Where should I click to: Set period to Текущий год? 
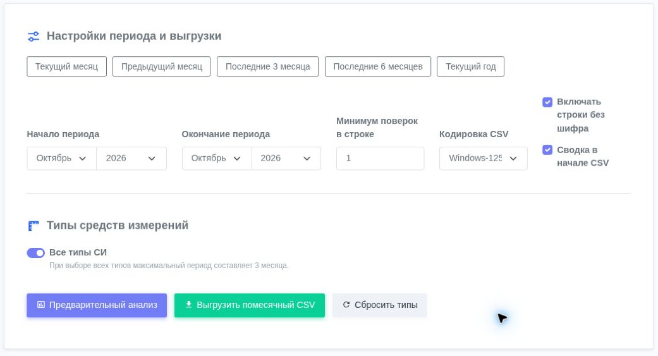(470, 66)
